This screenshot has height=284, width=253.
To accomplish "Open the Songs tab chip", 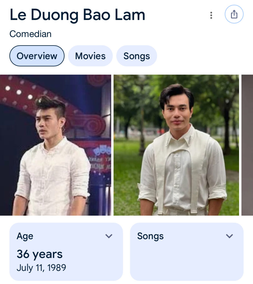I will pos(137,56).
